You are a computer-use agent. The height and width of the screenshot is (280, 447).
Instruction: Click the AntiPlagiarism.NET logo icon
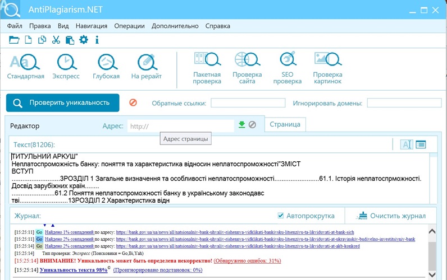[x=10, y=9]
